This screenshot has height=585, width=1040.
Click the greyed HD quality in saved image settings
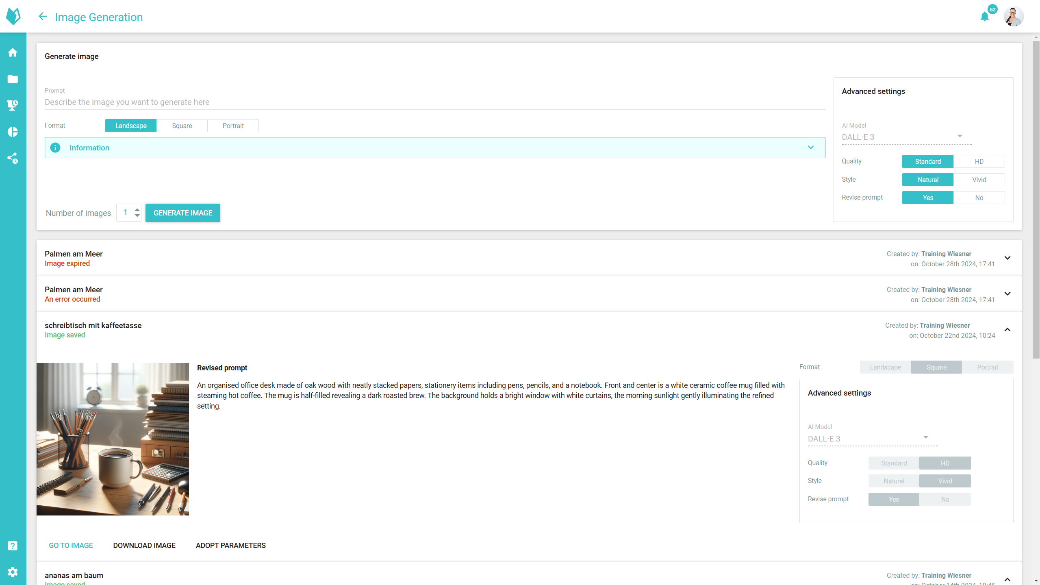(945, 463)
